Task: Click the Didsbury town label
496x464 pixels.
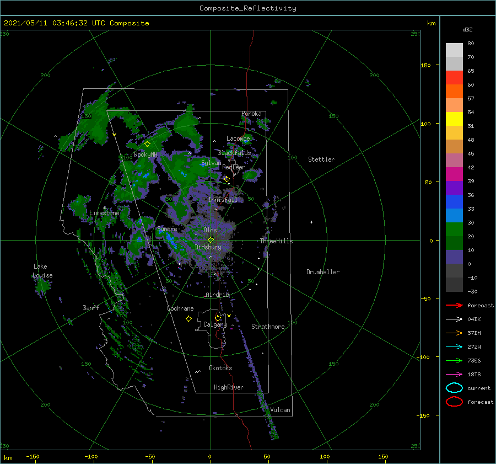Action: click(x=208, y=247)
